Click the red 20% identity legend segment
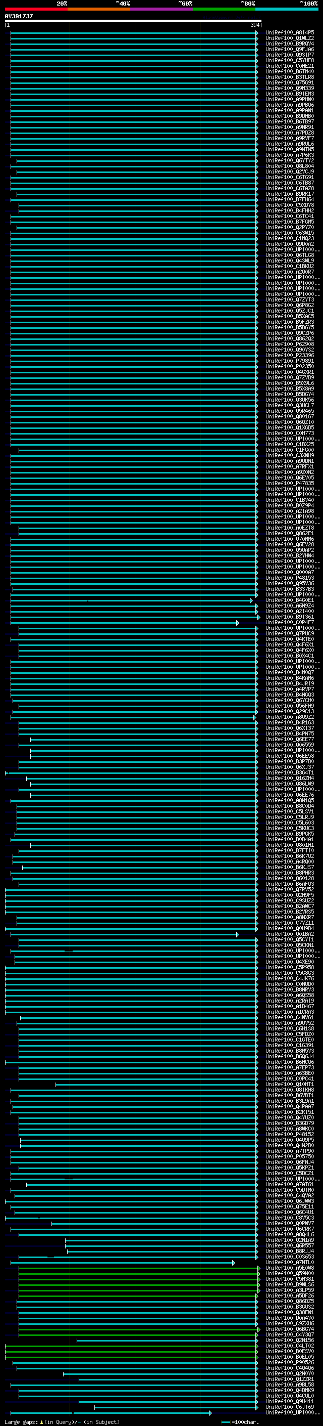 pyautogui.click(x=36, y=9)
